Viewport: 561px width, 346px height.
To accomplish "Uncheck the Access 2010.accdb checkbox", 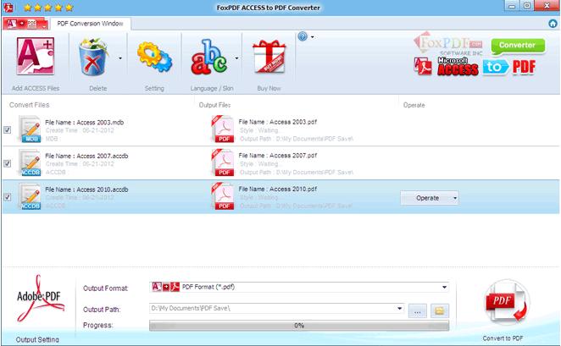I will pyautogui.click(x=7, y=197).
